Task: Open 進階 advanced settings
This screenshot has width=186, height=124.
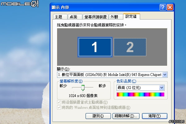Action: pos(155,116)
